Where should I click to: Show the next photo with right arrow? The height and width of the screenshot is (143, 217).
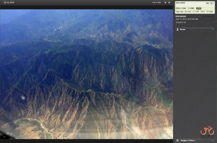click(169, 2)
